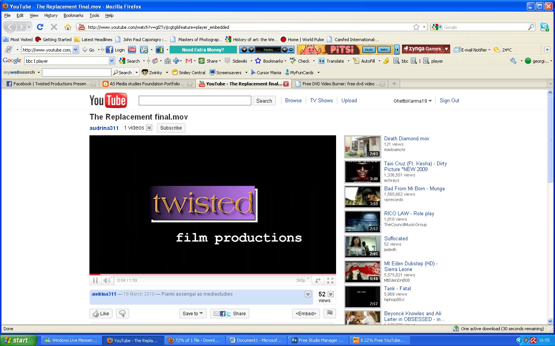Pause the video playback
This screenshot has height=346, width=555.
pyautogui.click(x=95, y=280)
